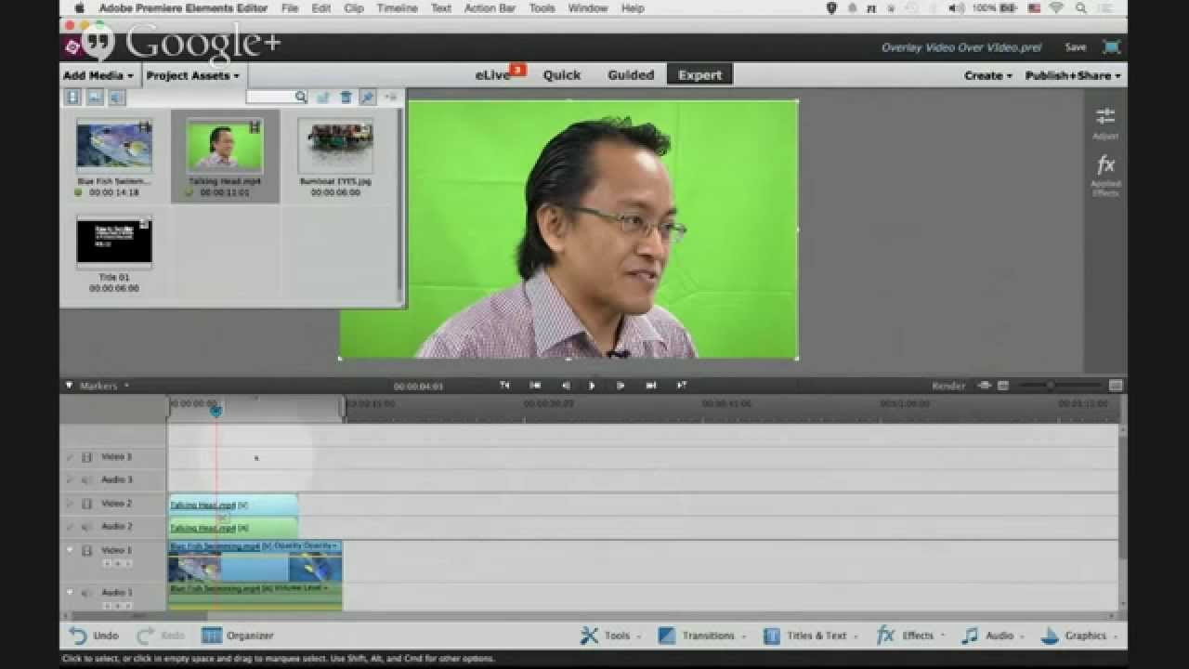Screen dimensions: 1189x669
Task: Click the Save button
Action: point(1076,47)
